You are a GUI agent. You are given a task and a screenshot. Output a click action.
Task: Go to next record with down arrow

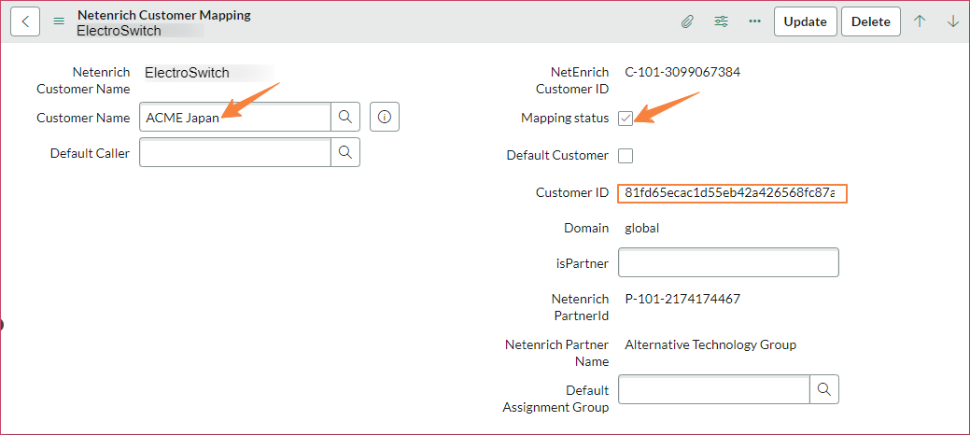pyautogui.click(x=952, y=21)
